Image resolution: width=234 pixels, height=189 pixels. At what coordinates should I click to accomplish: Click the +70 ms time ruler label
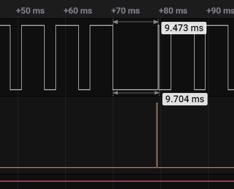click(126, 11)
